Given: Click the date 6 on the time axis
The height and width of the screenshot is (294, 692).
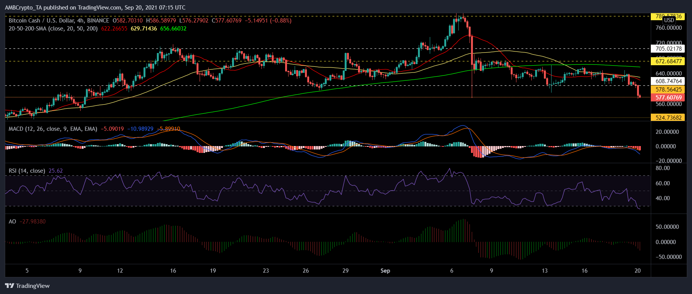Looking at the screenshot, I should click(x=452, y=271).
